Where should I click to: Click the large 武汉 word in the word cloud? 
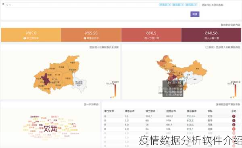(50, 128)
